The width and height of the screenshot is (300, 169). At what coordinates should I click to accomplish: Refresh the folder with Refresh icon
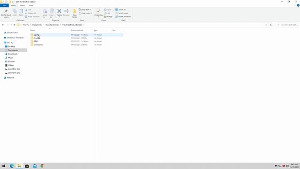270,25
